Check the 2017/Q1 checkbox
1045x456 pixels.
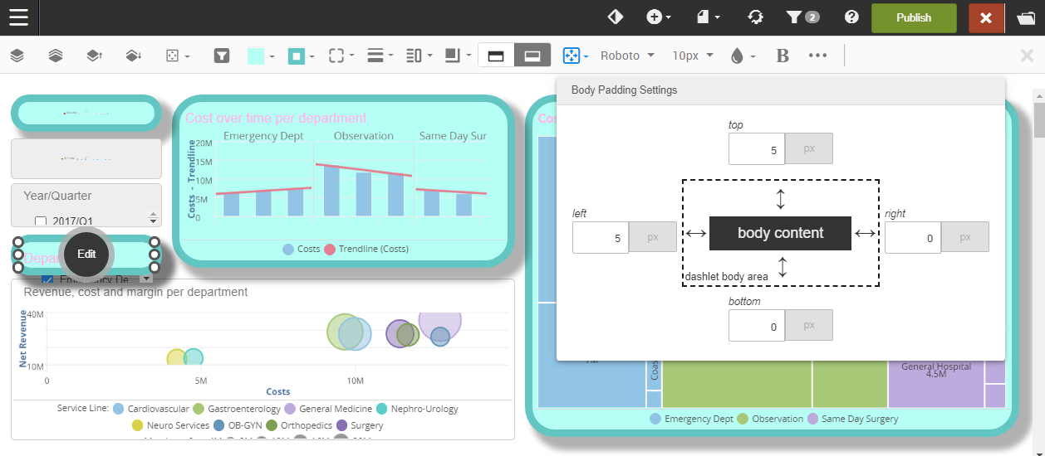[x=41, y=221]
